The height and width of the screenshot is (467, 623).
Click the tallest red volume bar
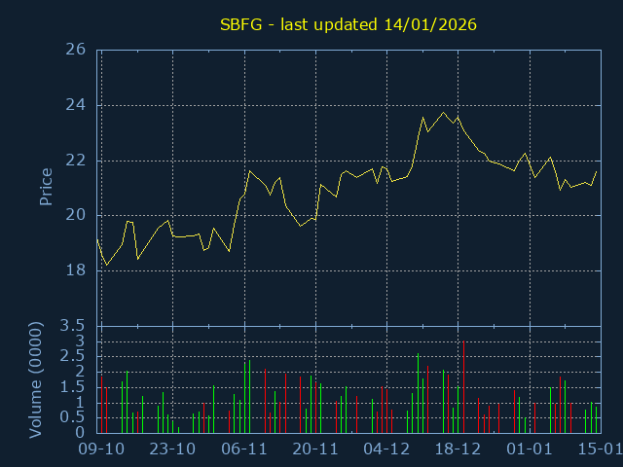[x=463, y=387]
